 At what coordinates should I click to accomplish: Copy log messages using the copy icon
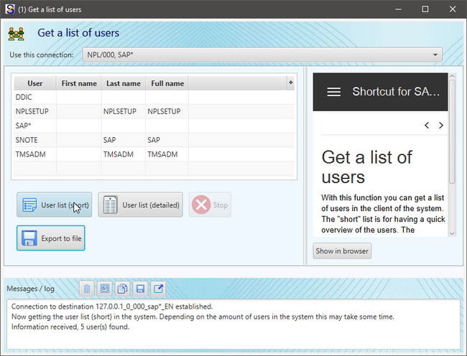(123, 289)
